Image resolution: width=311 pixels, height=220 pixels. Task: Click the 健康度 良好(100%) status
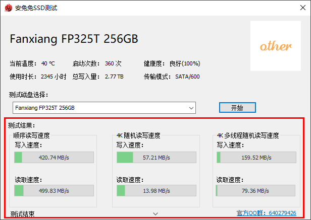(184, 64)
